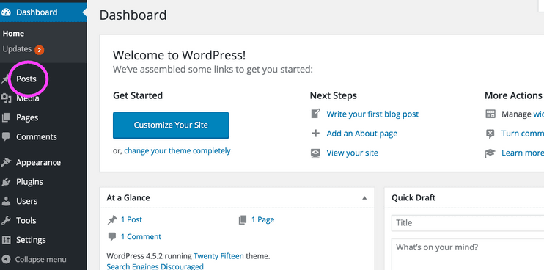The height and width of the screenshot is (270, 544).
Task: Click the Add an About page link
Action: point(362,134)
